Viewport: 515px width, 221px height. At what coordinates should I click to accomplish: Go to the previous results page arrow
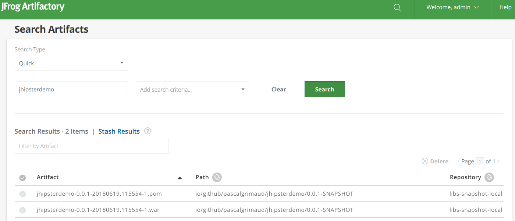coord(458,161)
